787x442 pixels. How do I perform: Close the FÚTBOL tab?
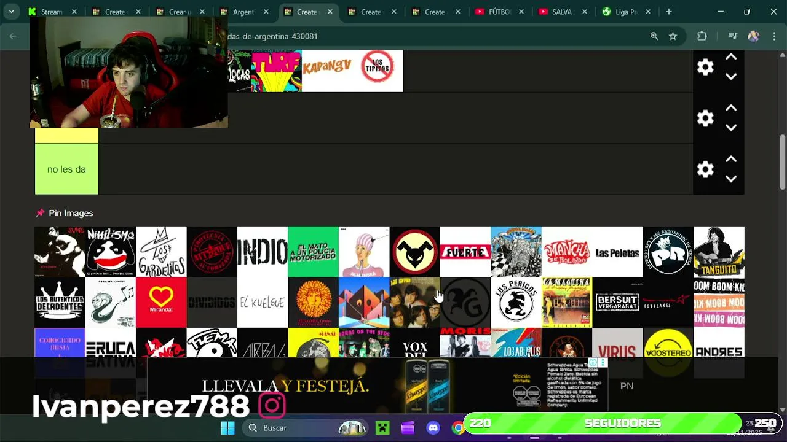[521, 12]
